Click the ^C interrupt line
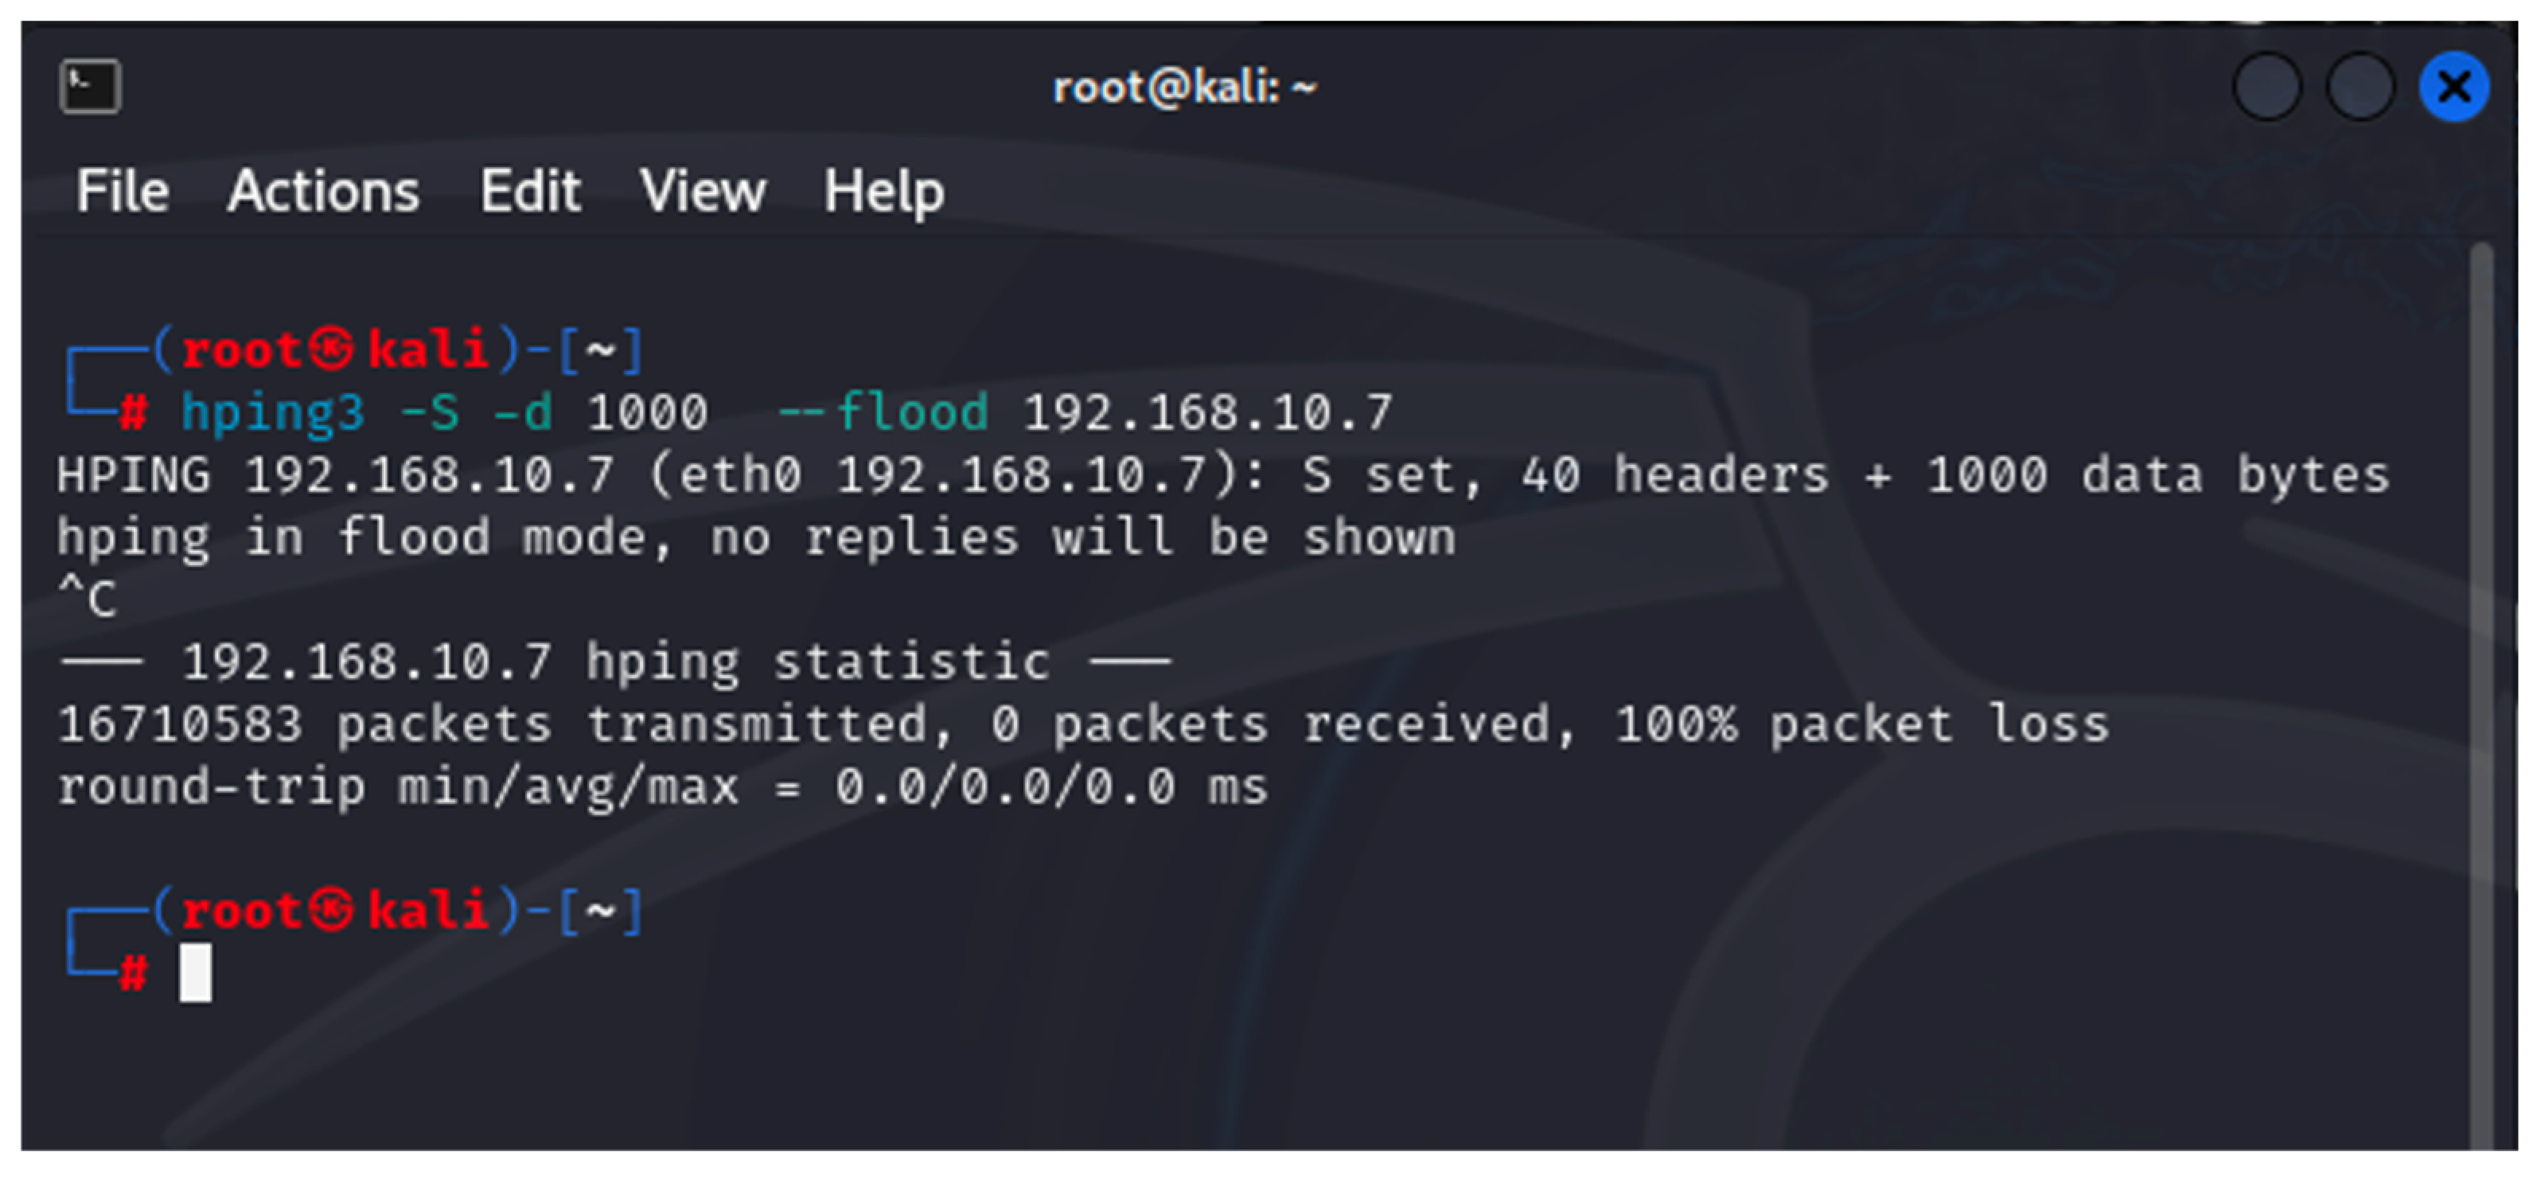The image size is (2541, 1178). [x=88, y=599]
